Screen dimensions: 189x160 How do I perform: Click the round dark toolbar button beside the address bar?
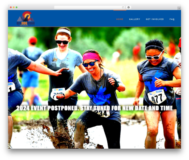[x=129, y=8]
